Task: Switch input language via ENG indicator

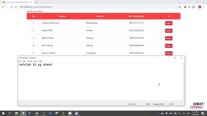Action: tap(188, 113)
